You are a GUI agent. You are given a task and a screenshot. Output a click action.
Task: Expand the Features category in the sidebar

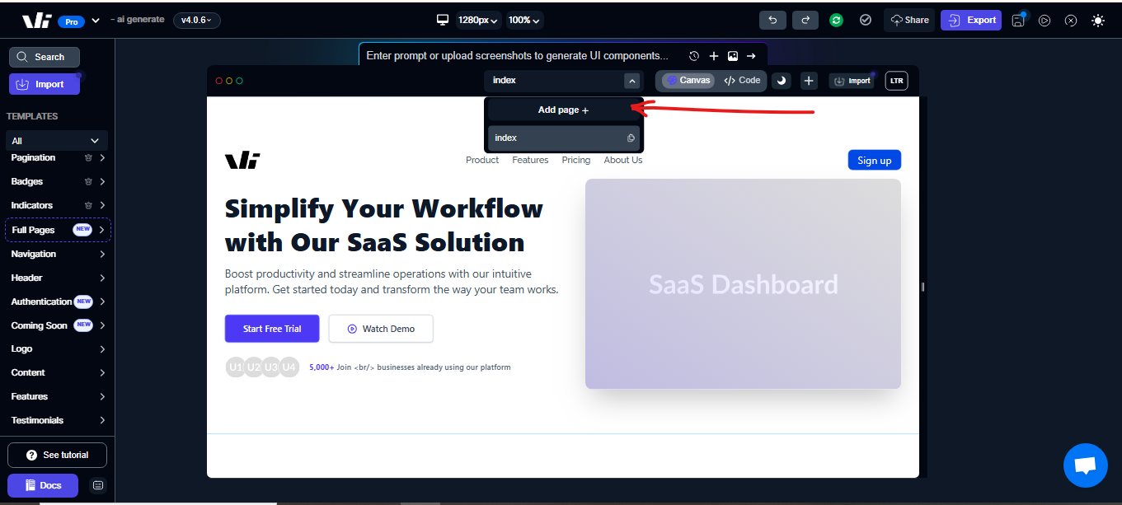tap(58, 396)
